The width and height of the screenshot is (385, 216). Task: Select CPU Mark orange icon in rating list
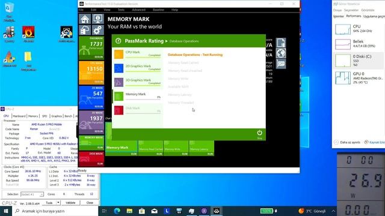[119, 55]
